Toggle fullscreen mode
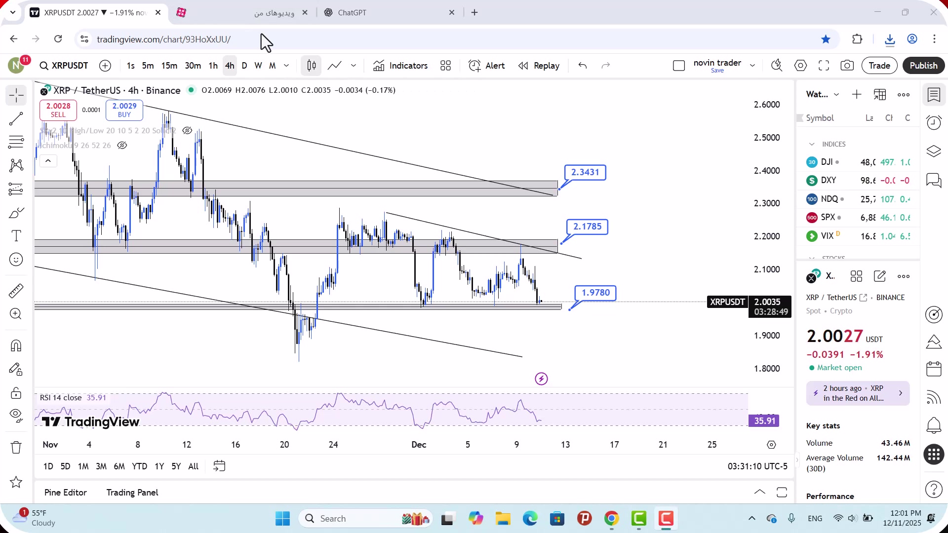 pyautogui.click(x=824, y=66)
